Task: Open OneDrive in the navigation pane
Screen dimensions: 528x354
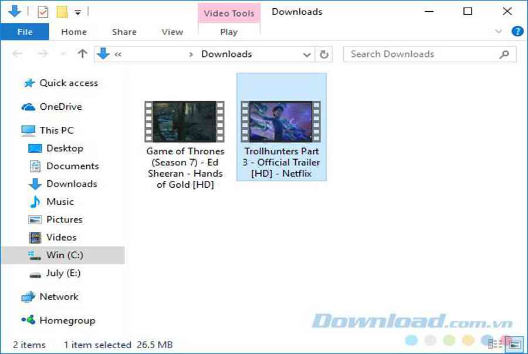Action: pos(60,107)
